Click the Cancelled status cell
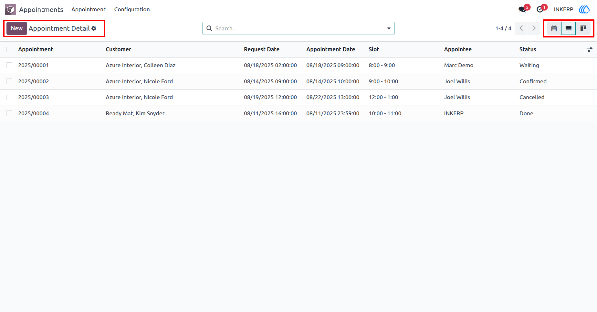Screen dimensions: 597x312 532,97
